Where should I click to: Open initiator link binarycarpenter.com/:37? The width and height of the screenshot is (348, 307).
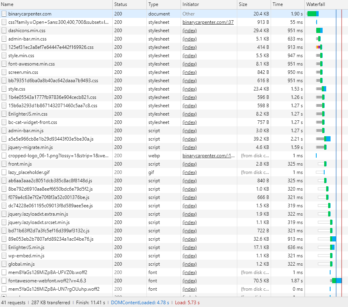coord(208,22)
